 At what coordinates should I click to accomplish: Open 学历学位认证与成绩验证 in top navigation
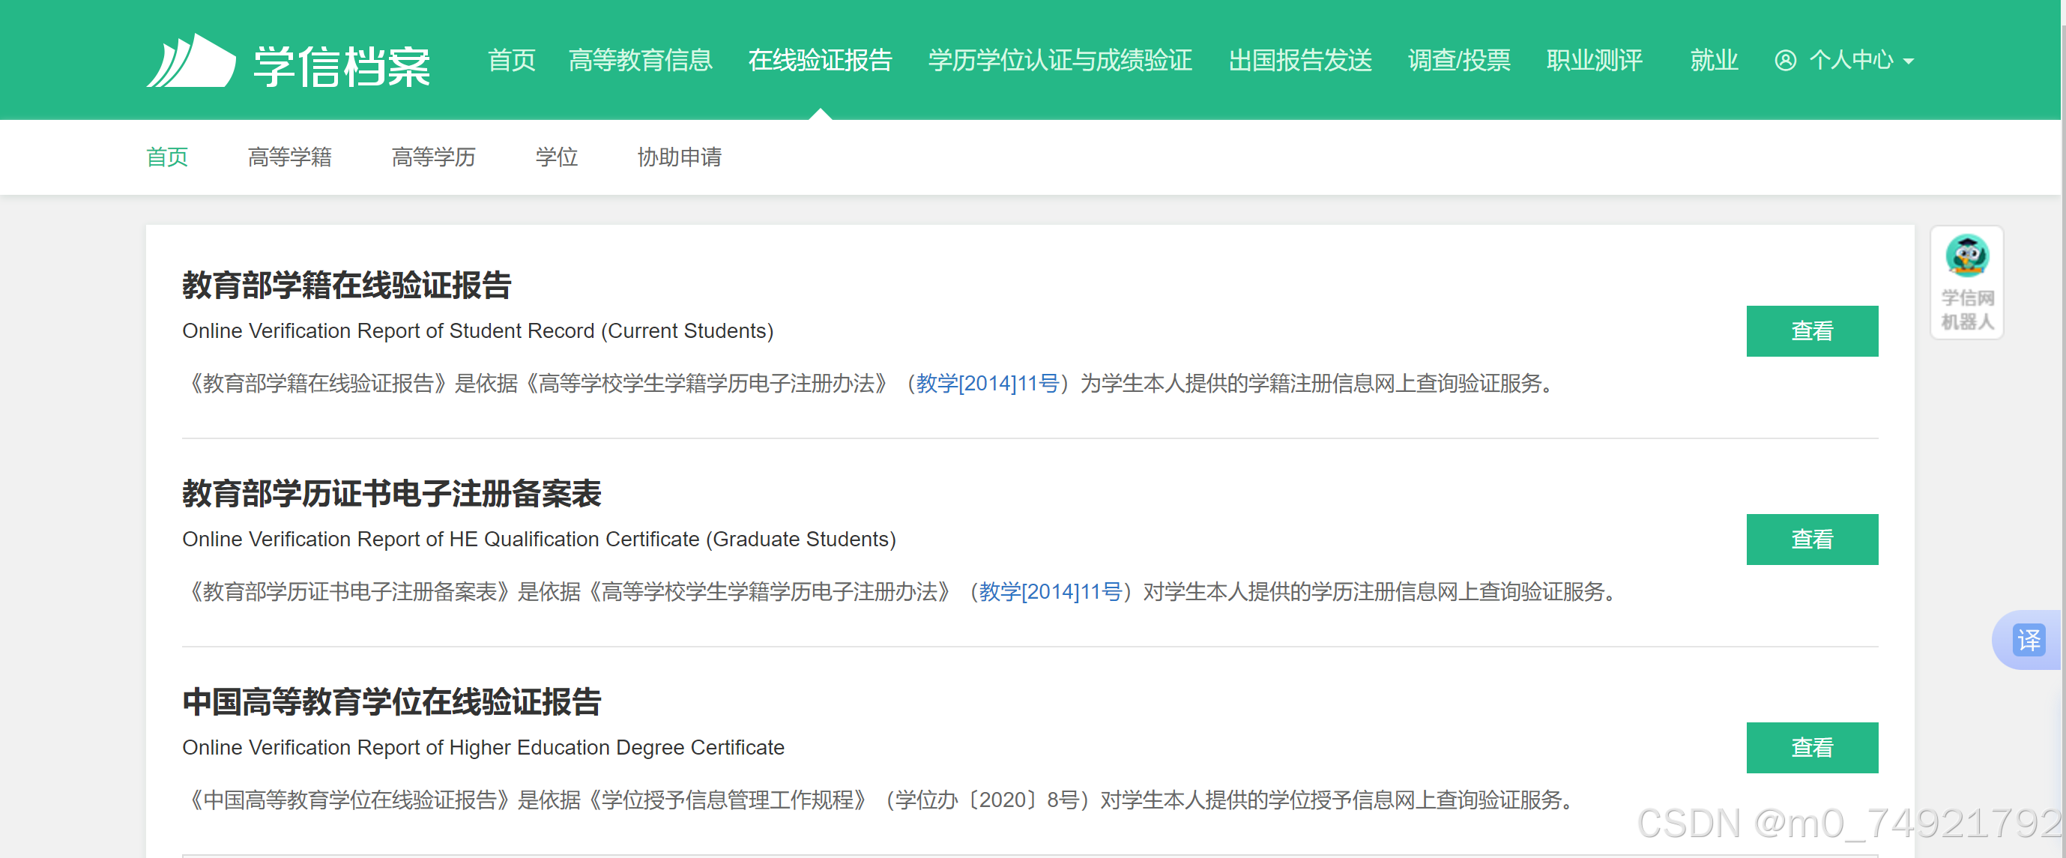1059,61
